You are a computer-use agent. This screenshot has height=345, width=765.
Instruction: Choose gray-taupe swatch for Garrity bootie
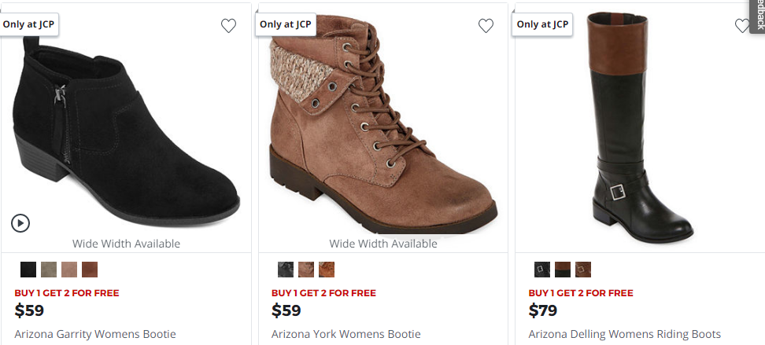click(49, 270)
